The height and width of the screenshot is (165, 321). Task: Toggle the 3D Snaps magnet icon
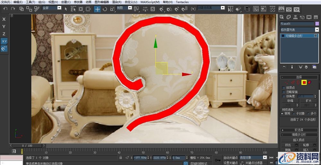pyautogui.click(x=161, y=9)
